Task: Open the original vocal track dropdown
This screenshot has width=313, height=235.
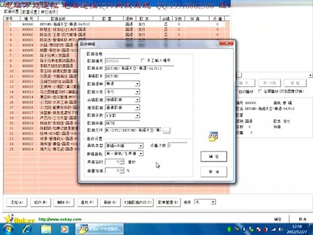Action: (141, 154)
